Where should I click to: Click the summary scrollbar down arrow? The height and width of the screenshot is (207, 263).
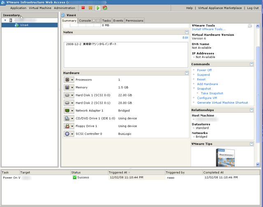tap(258, 164)
